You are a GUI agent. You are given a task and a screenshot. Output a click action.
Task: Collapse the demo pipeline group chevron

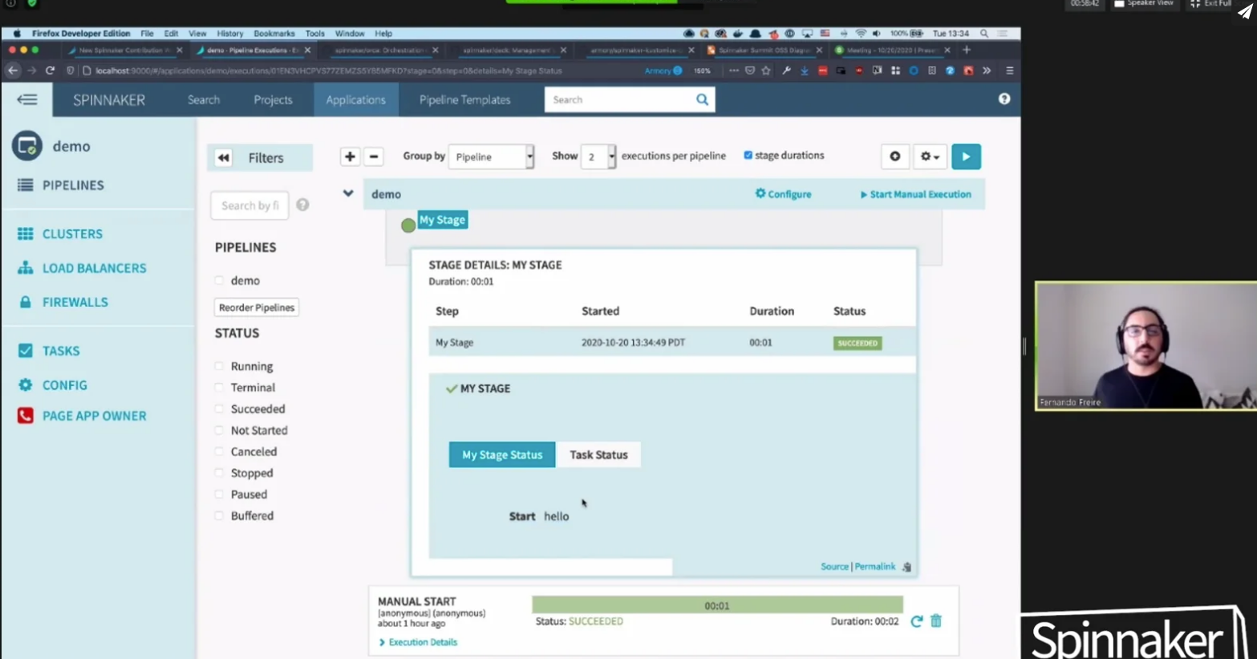pos(348,193)
